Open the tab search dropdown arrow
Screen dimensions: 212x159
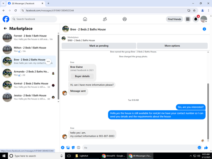coord(3,3)
